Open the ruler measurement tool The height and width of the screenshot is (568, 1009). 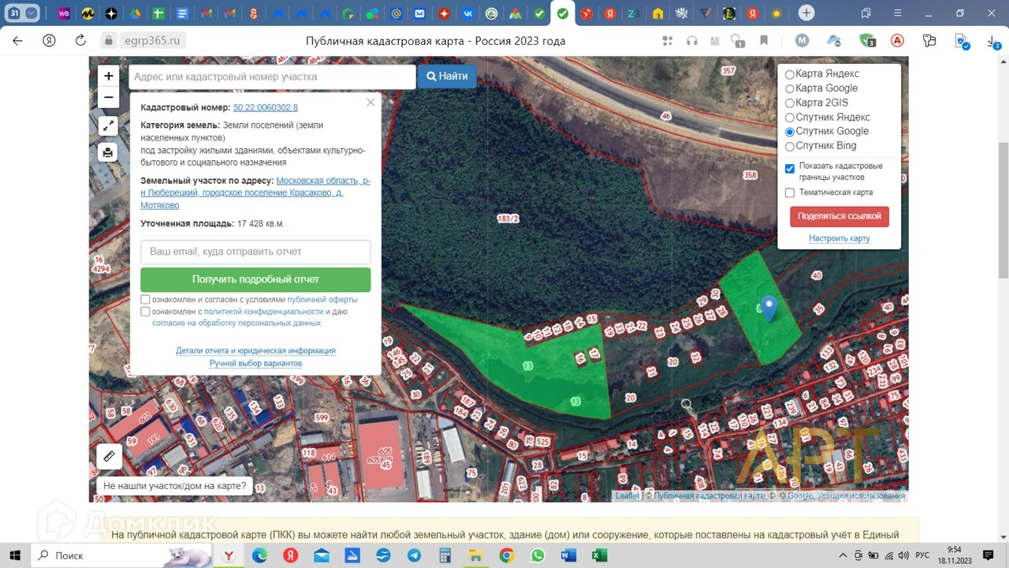(109, 456)
